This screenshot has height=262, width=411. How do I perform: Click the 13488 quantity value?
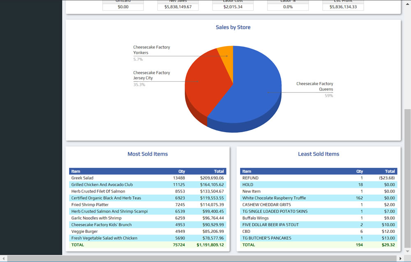coord(179,178)
